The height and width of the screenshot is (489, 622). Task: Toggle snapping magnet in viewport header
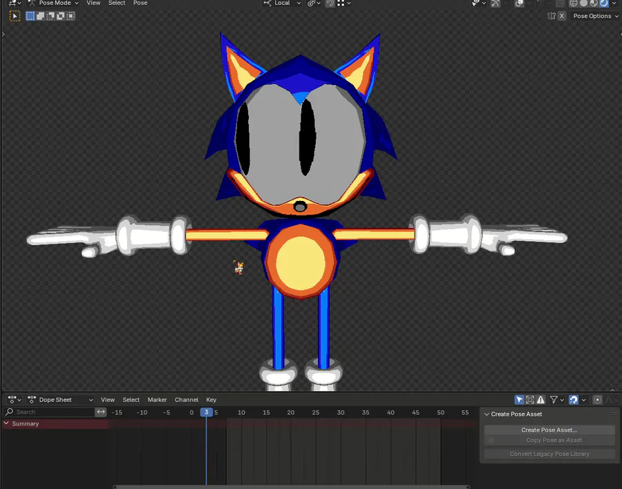(330, 3)
